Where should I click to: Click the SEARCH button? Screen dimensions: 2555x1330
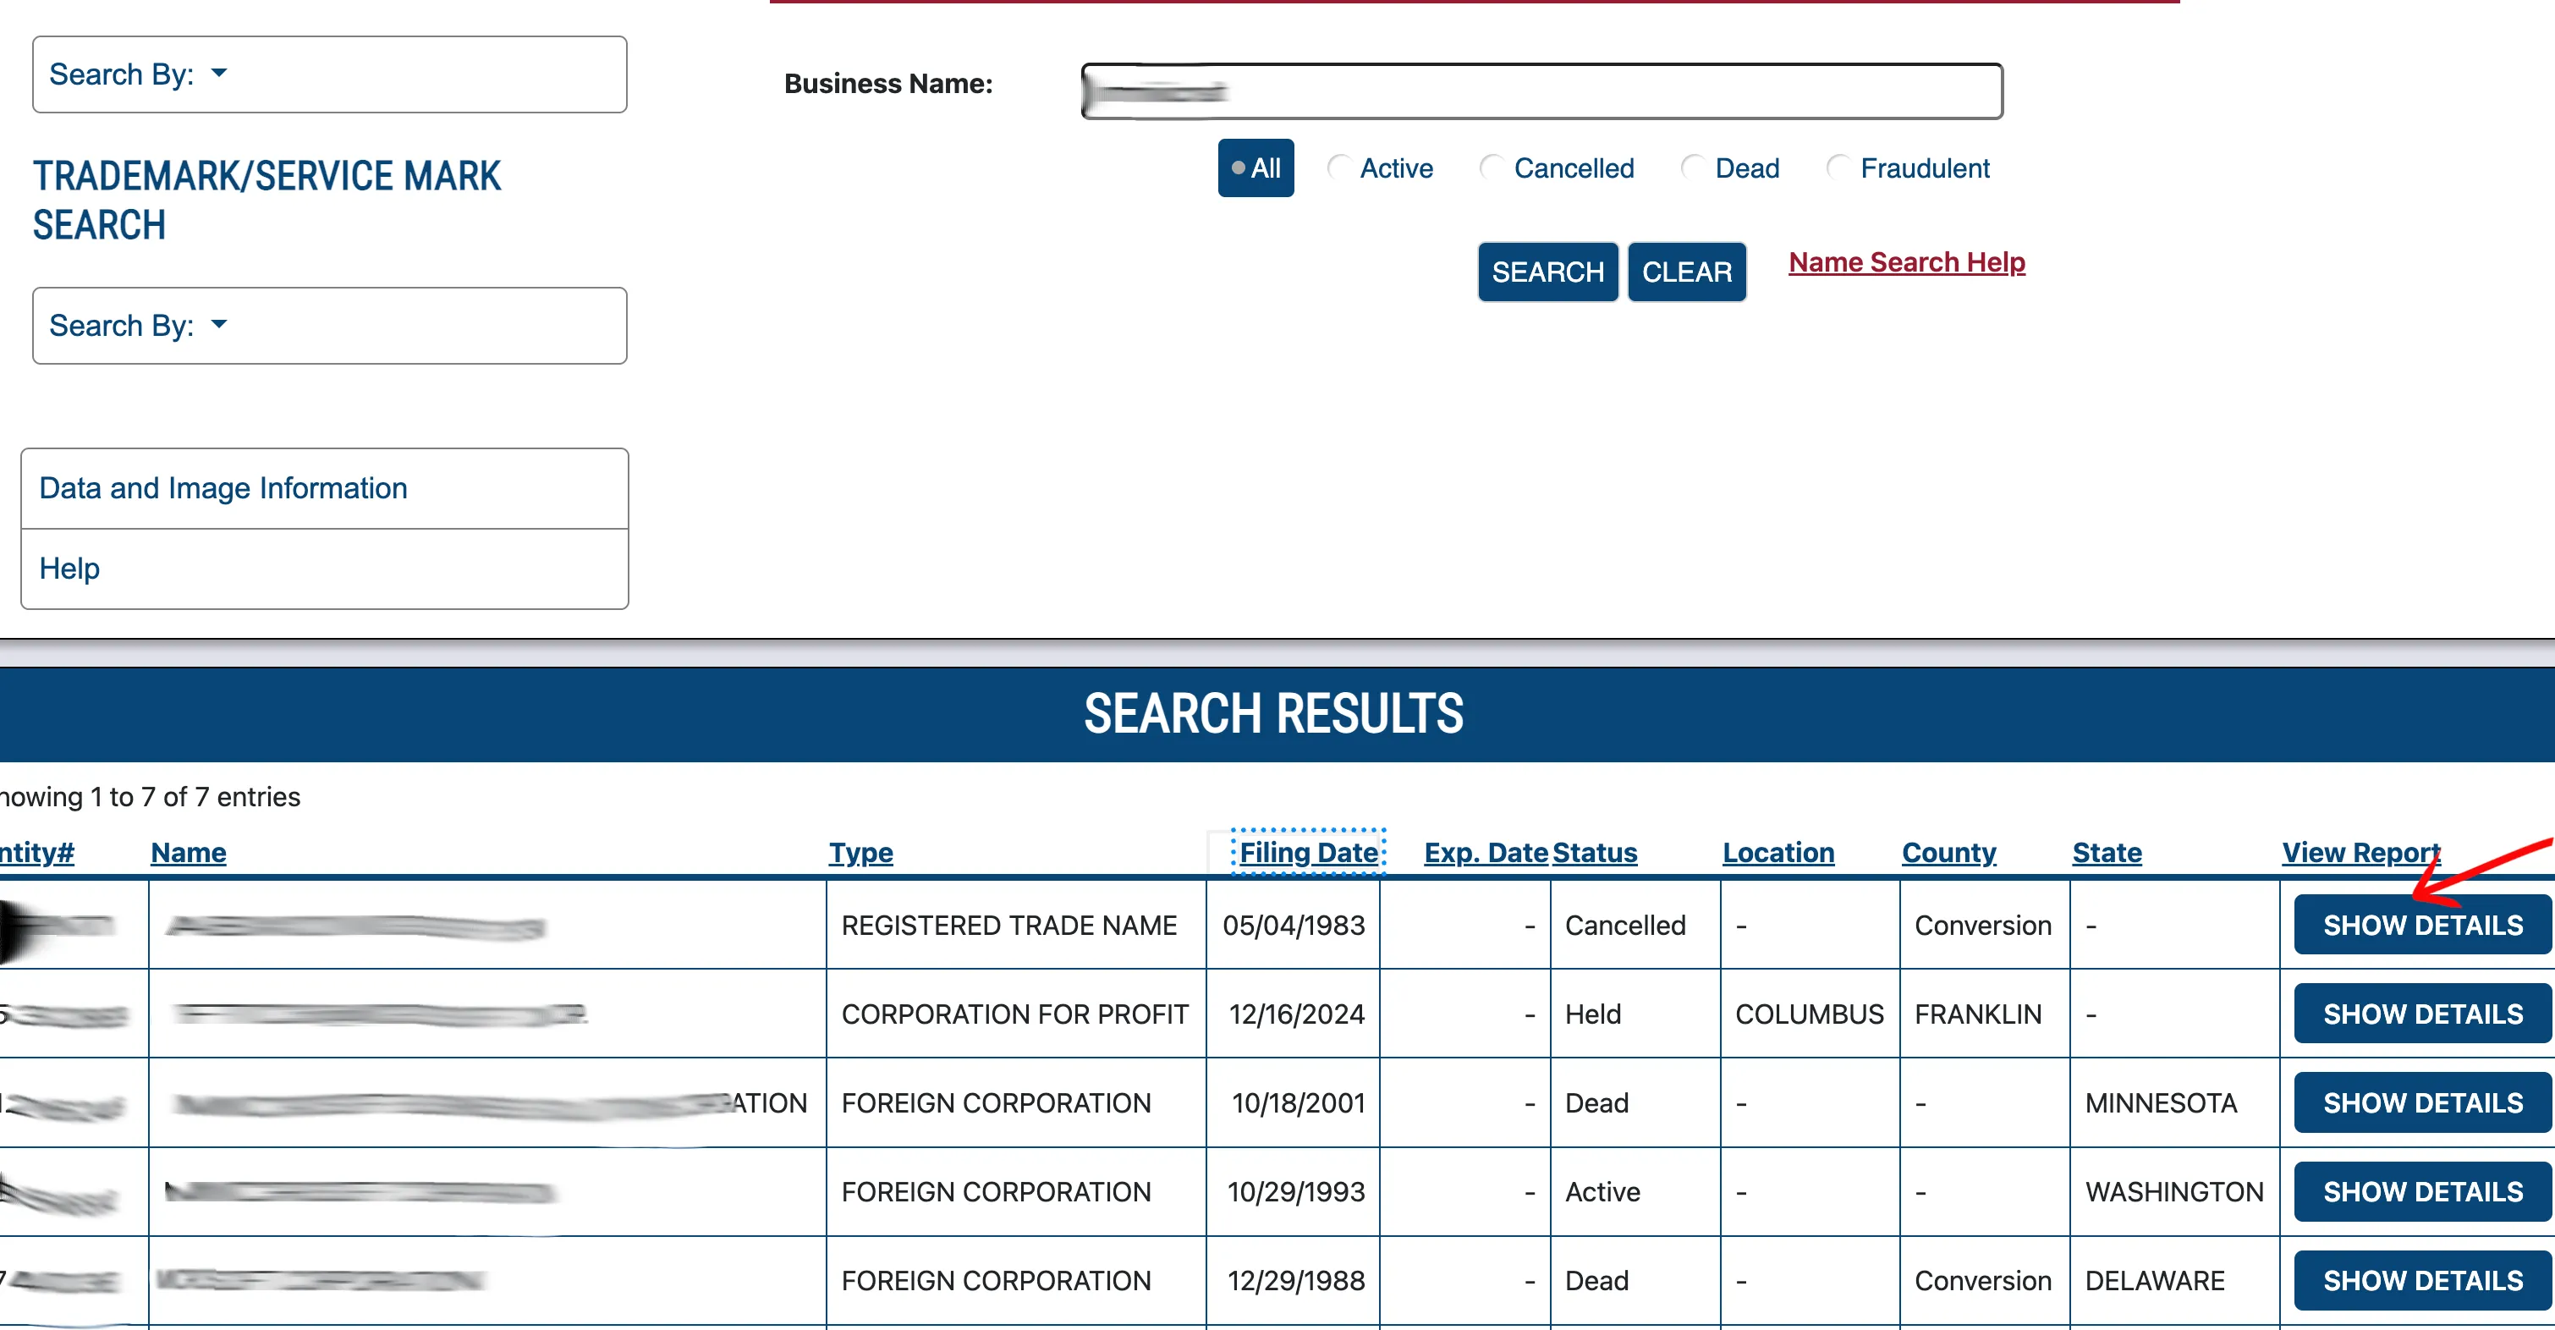[1547, 272]
